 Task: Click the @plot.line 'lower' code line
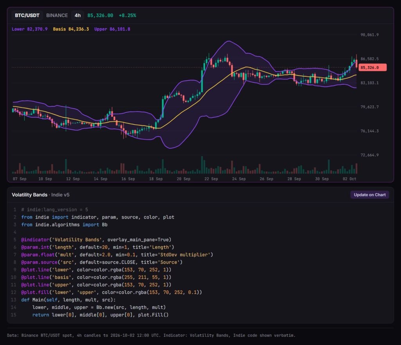tap(96, 269)
